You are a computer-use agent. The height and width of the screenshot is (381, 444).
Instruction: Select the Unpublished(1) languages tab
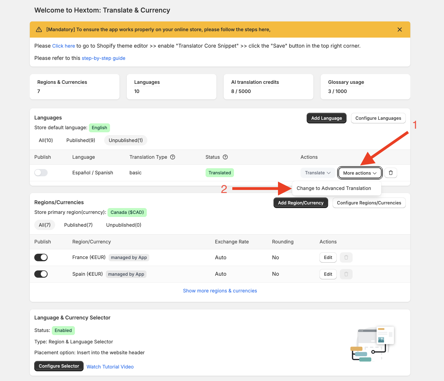point(126,140)
